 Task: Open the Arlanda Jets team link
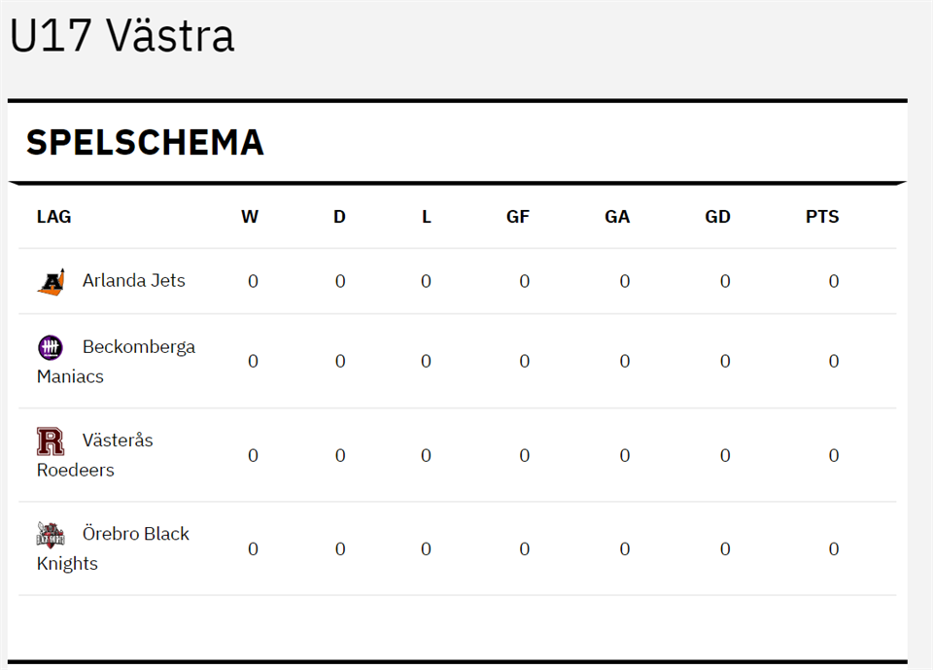[133, 281]
